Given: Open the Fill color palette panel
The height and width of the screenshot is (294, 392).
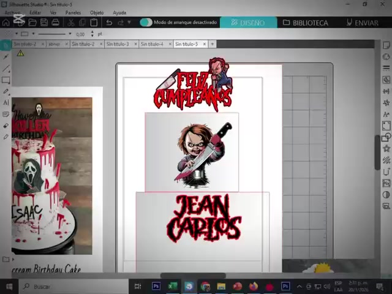Looking at the screenshot, I should click(386, 57).
